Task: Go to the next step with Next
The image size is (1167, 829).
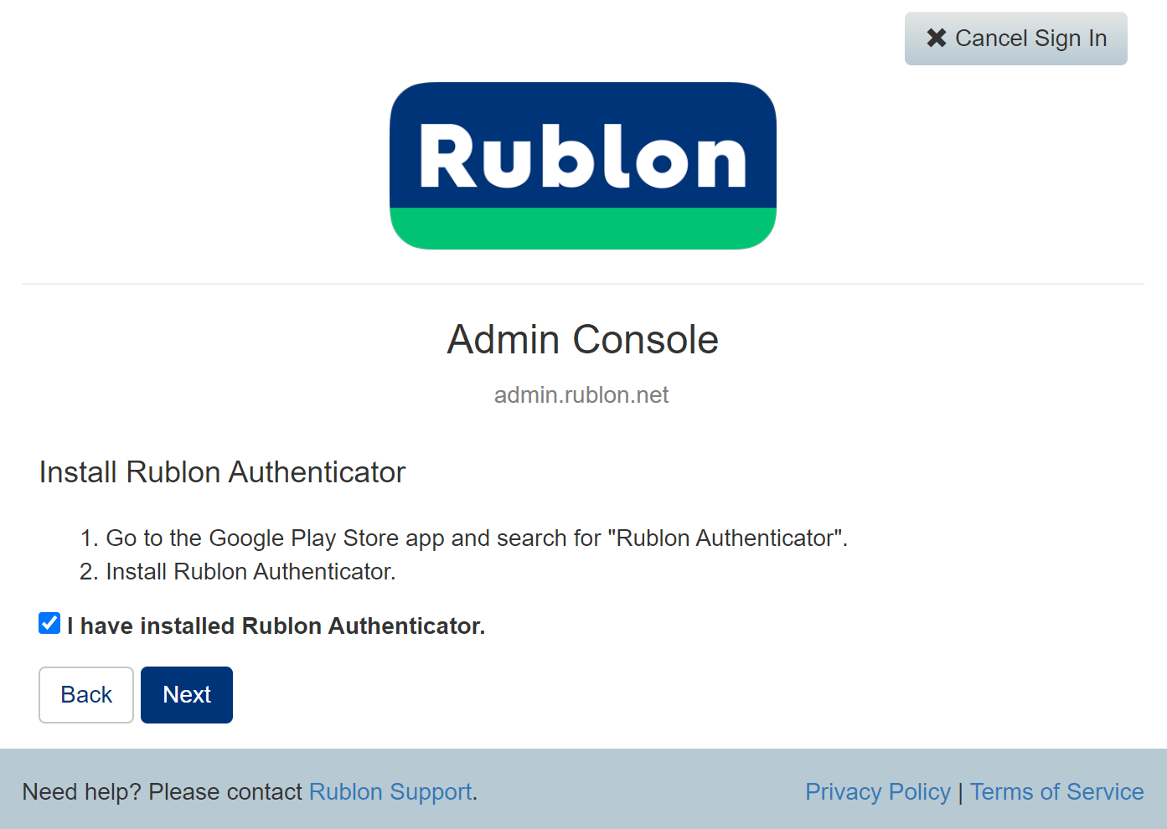Action: [186, 695]
